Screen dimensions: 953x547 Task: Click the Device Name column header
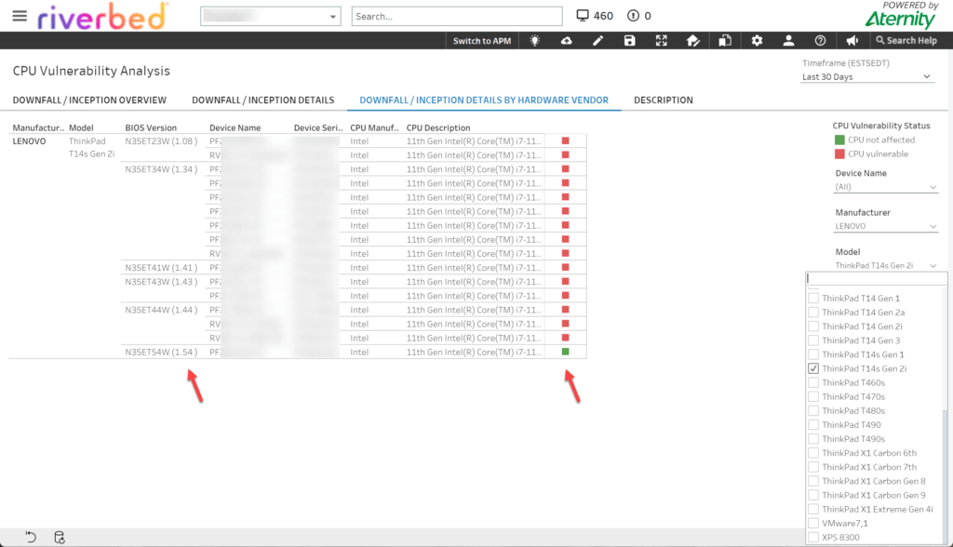point(235,127)
